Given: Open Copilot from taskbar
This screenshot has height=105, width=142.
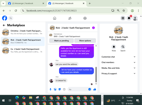Looking at the screenshot, I should click(x=24, y=98).
